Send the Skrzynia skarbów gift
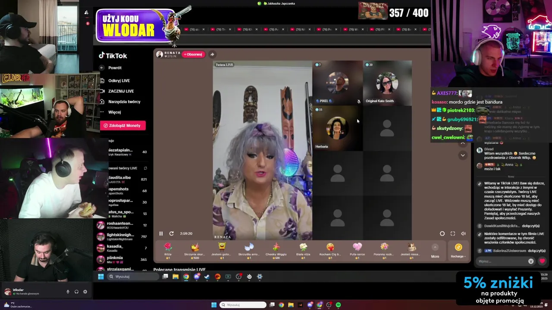 click(x=194, y=250)
